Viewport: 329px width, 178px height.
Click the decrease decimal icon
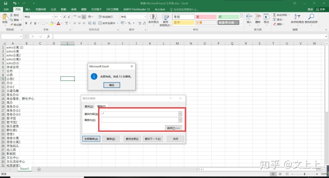144,23
